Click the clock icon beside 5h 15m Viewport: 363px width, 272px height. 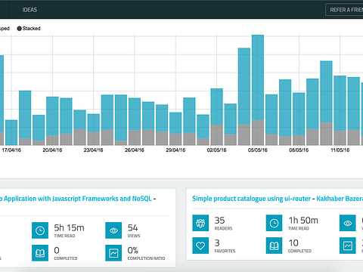[40, 230]
